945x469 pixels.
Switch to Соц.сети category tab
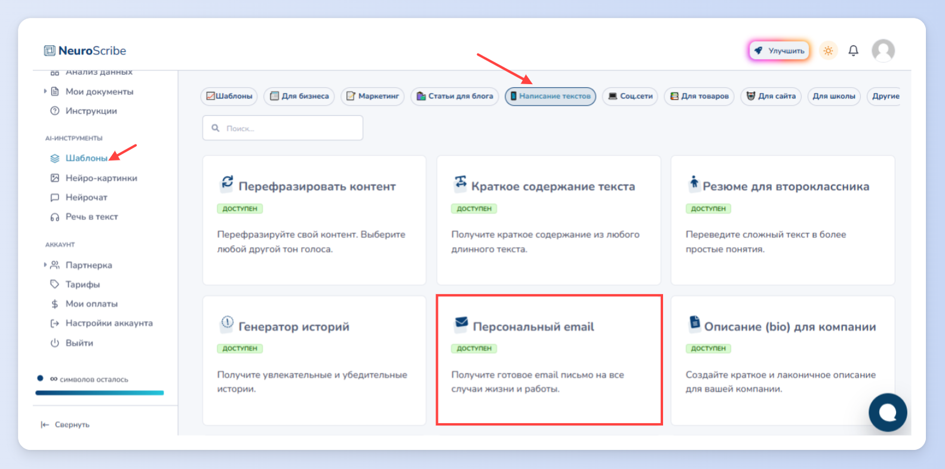[x=630, y=96]
